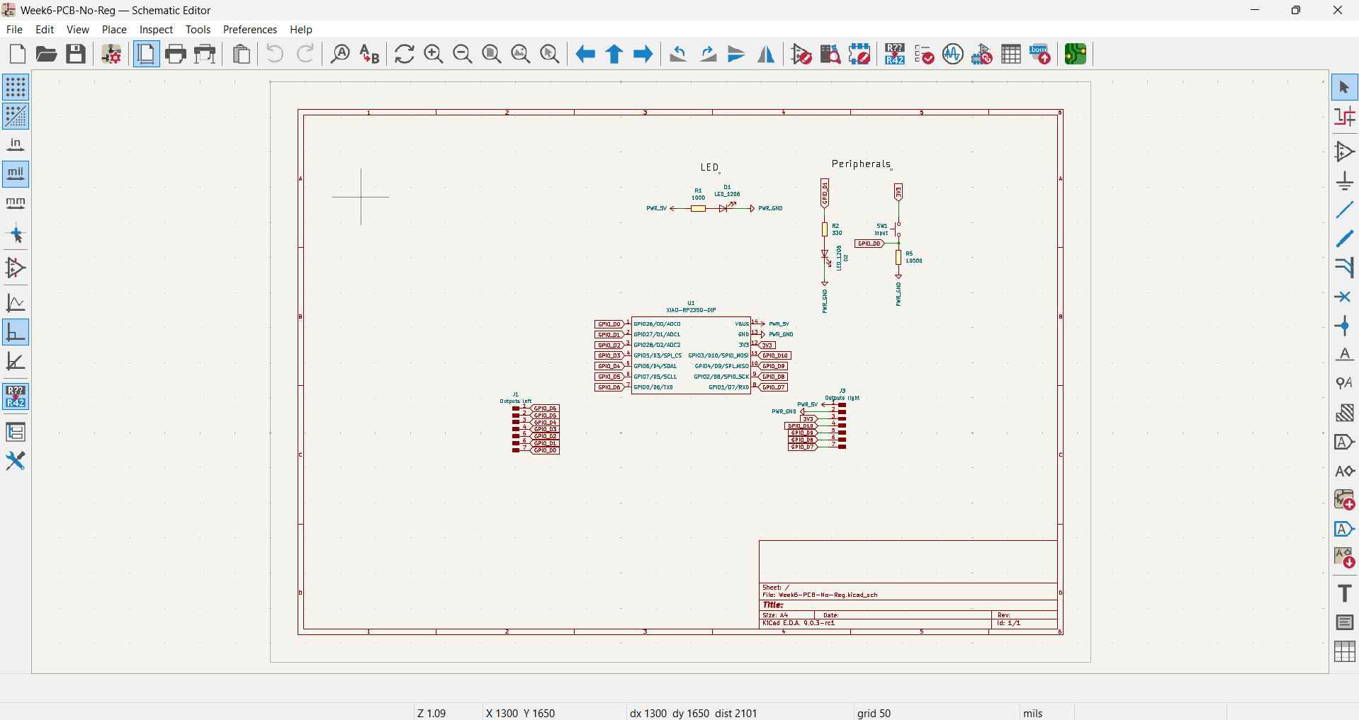1359x720 pixels.
Task: Open the circuit simulator
Action: coord(953,54)
